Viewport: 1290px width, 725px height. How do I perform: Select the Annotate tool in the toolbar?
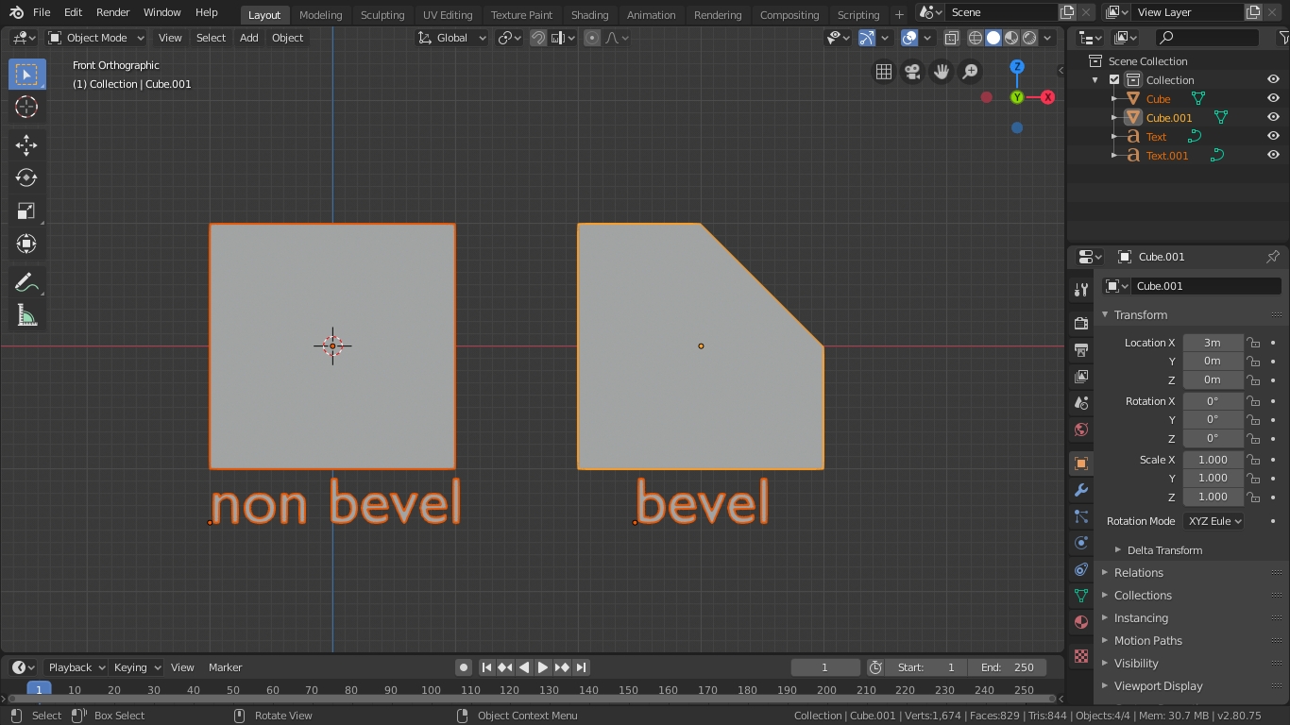click(25, 281)
